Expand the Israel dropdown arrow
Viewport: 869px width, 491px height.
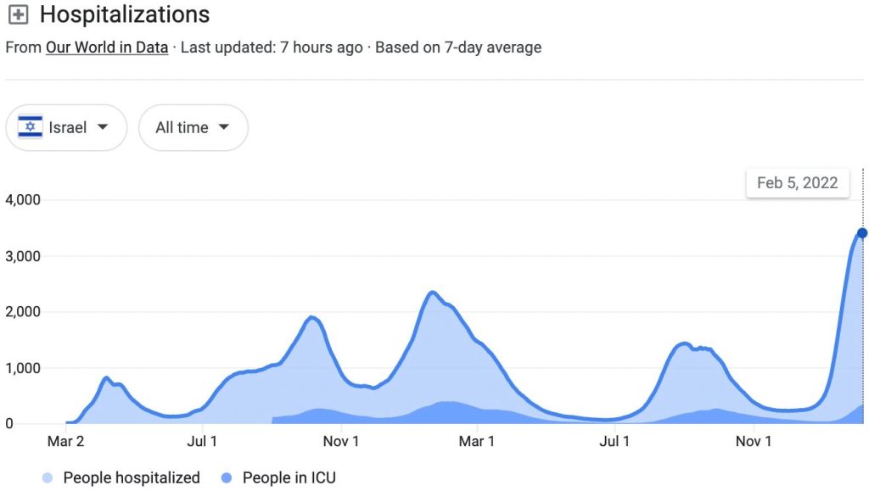tap(103, 127)
